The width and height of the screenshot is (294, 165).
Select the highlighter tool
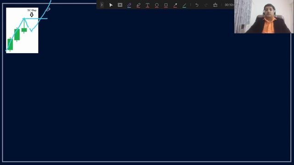click(x=138, y=5)
